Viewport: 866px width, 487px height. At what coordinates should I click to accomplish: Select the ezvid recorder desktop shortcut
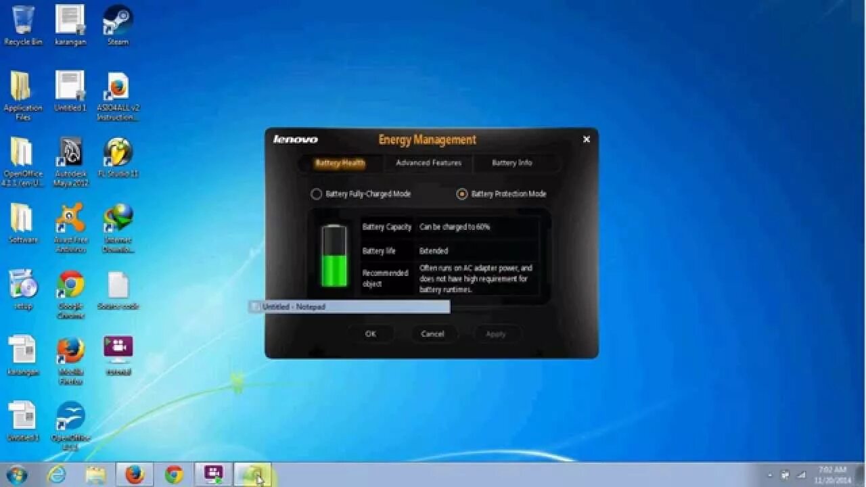[118, 356]
